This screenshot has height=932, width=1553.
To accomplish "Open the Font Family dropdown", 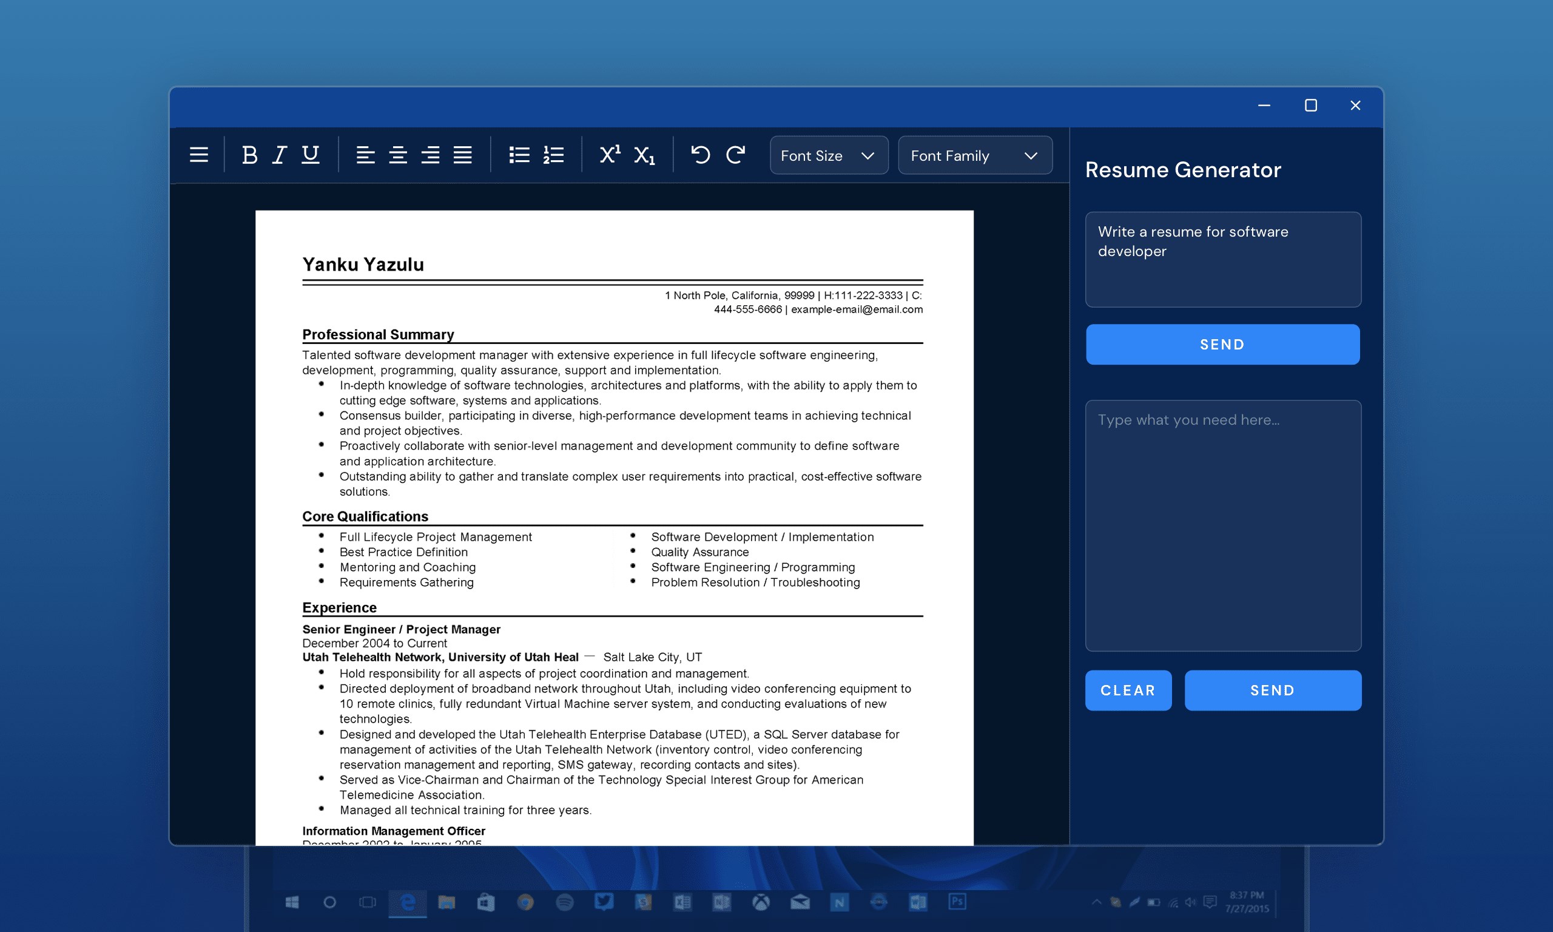I will (x=974, y=155).
